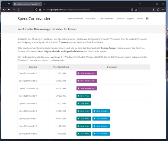Select the SpeedCommander 1 product cell
Screen dimensions: 168x141
pos(33,73)
